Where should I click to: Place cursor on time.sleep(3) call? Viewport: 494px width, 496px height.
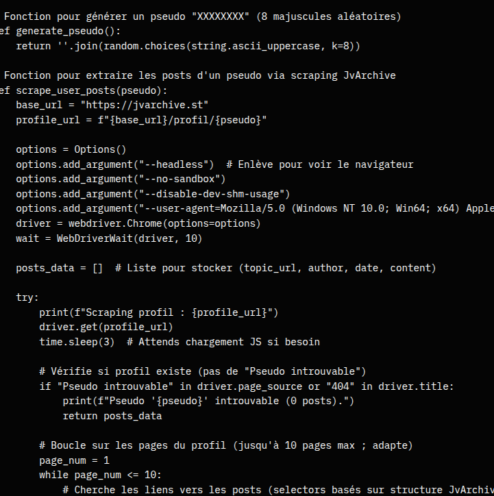[x=77, y=342]
